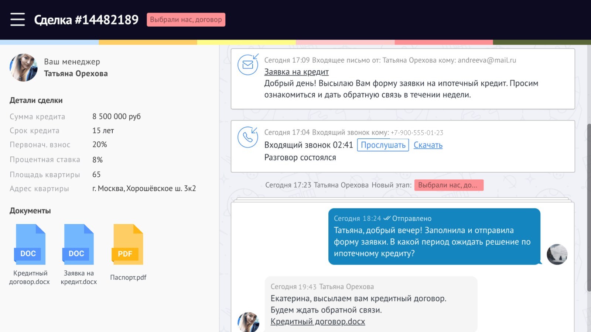Select the light pink pipeline stage segment
The width and height of the screenshot is (591, 332).
point(345,42)
